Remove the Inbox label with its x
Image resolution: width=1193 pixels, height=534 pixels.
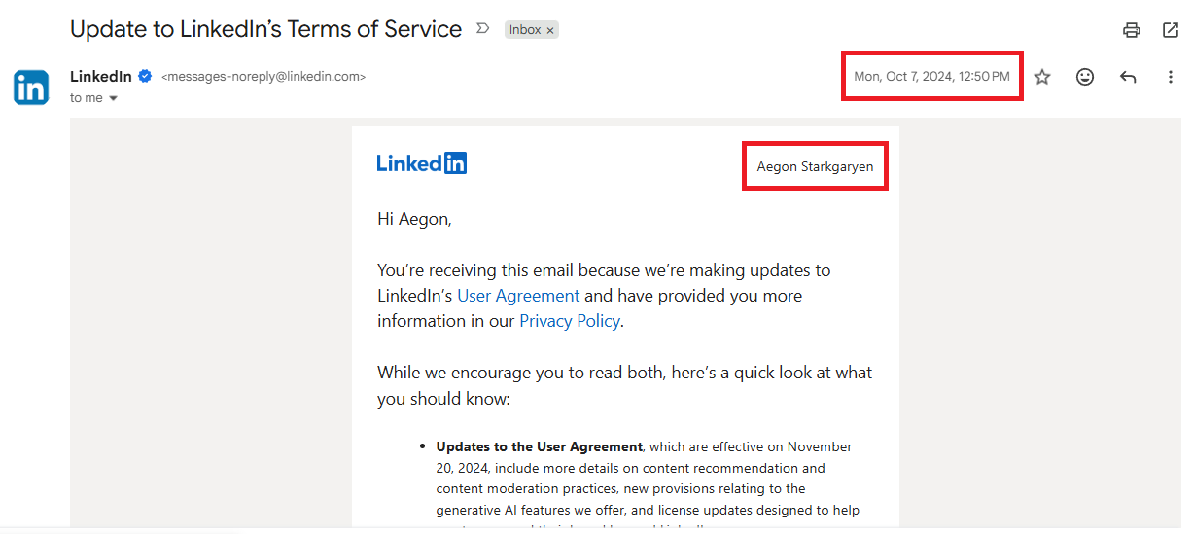(x=550, y=30)
